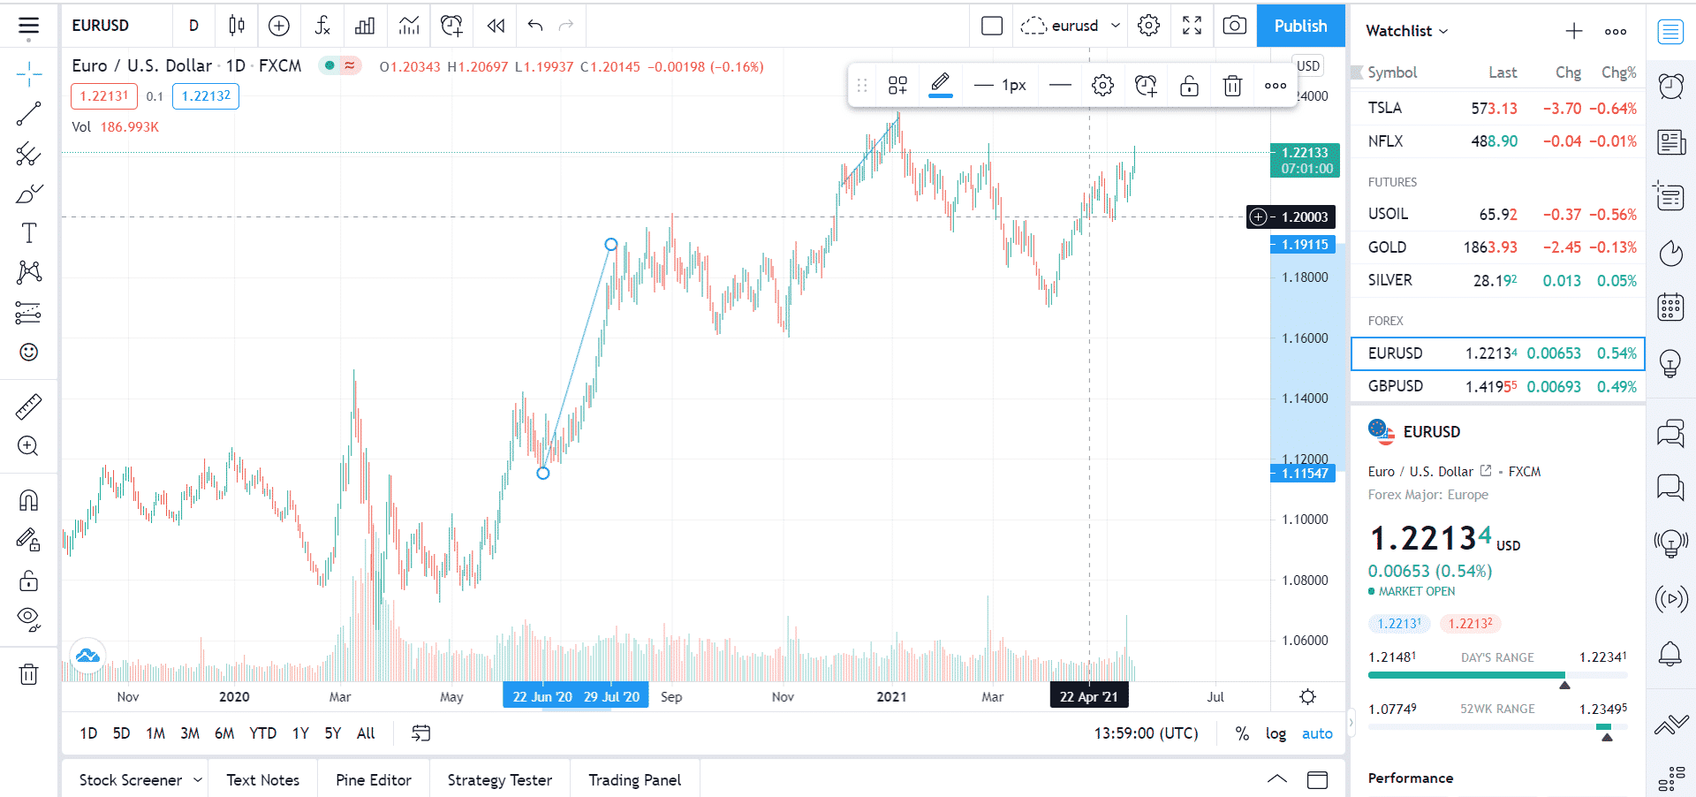The width and height of the screenshot is (1696, 797).
Task: Select the trend line drawing tool
Action: tap(28, 114)
